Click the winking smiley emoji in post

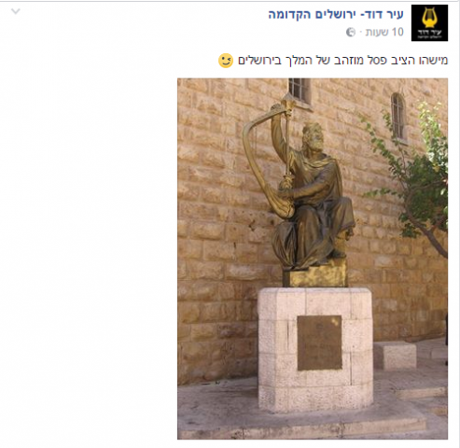click(226, 61)
